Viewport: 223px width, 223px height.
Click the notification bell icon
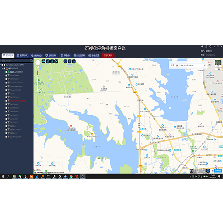202,46
